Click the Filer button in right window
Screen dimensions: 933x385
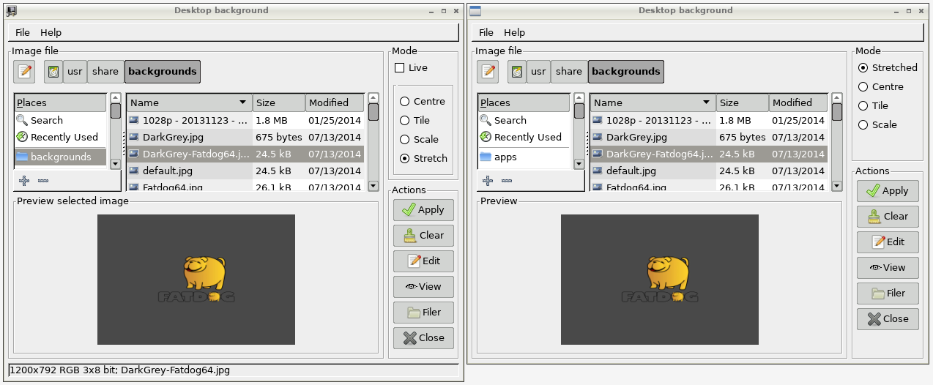(x=887, y=293)
